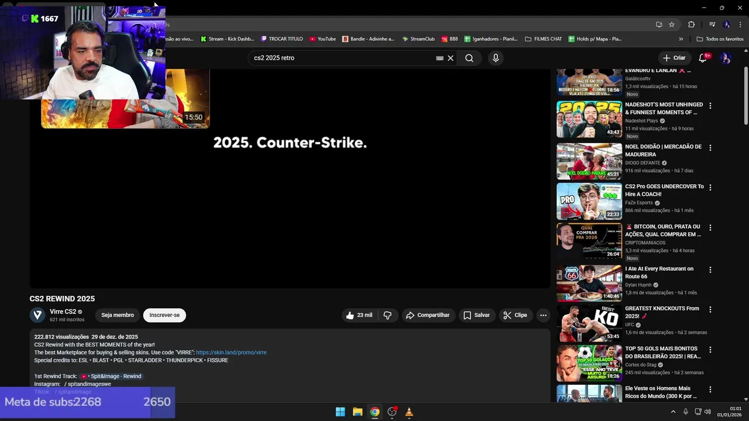Viewport: 749px width, 421px height.
Task: Open options for Route 66 restaurant video
Action: 710,270
